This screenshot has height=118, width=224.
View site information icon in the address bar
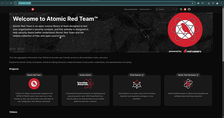click(16, 3)
